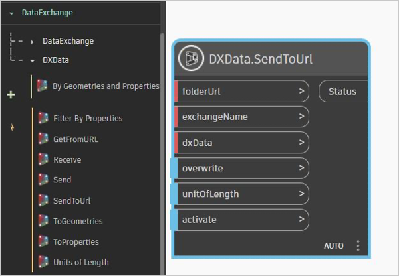Click the AUTO lacing indicator
This screenshot has width=399, height=276.
pos(334,246)
